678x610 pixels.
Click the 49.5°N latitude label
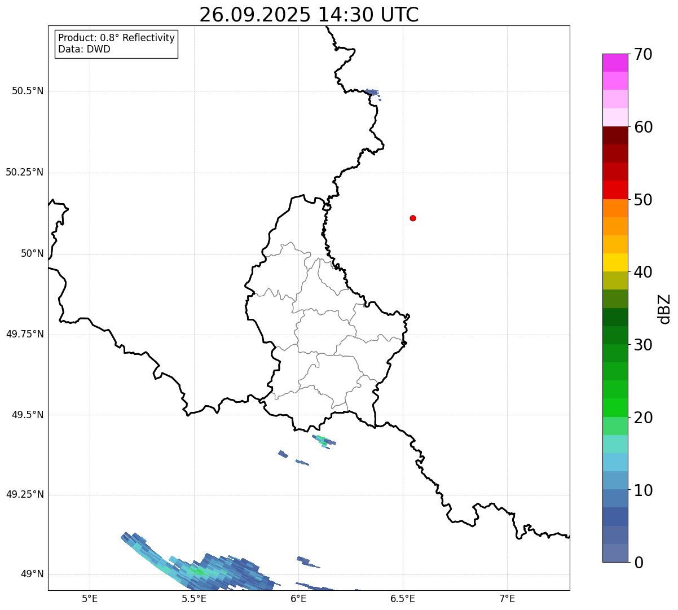28,415
